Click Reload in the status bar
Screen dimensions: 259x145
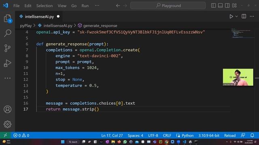(230, 135)
